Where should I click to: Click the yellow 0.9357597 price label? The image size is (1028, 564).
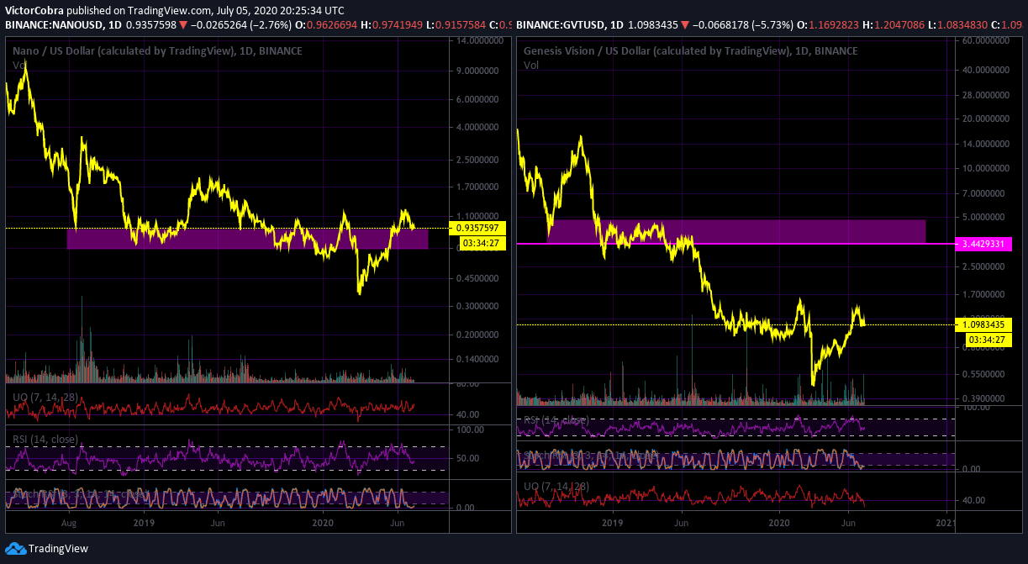pos(477,228)
